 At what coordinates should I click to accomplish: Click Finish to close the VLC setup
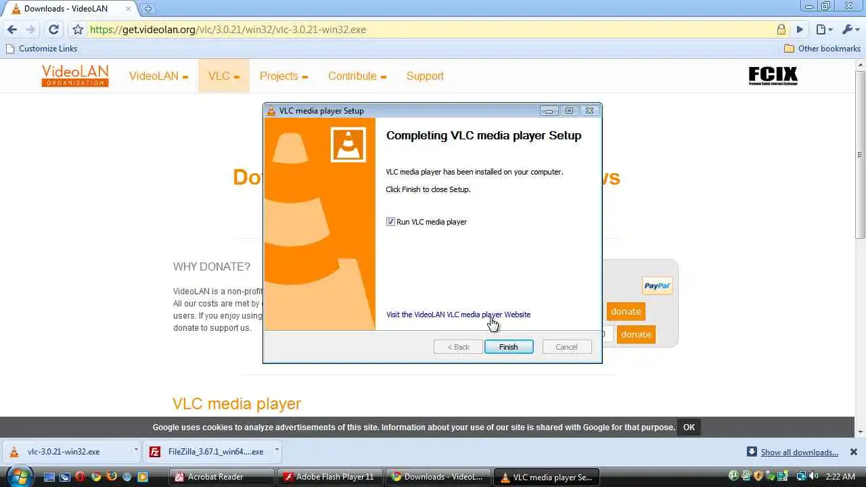point(509,347)
